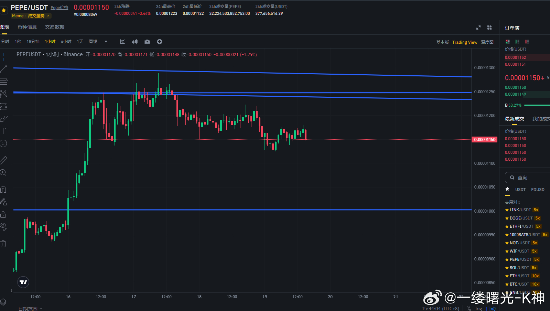Select the pattern drawing tool
The height and width of the screenshot is (311, 550).
(3, 94)
